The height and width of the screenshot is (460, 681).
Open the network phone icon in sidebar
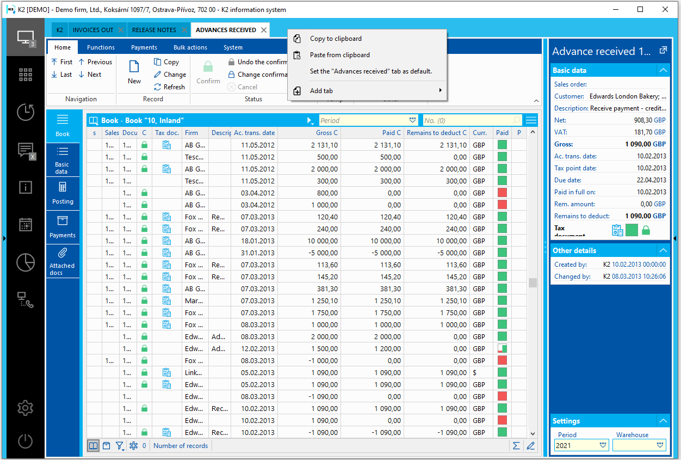[25, 299]
